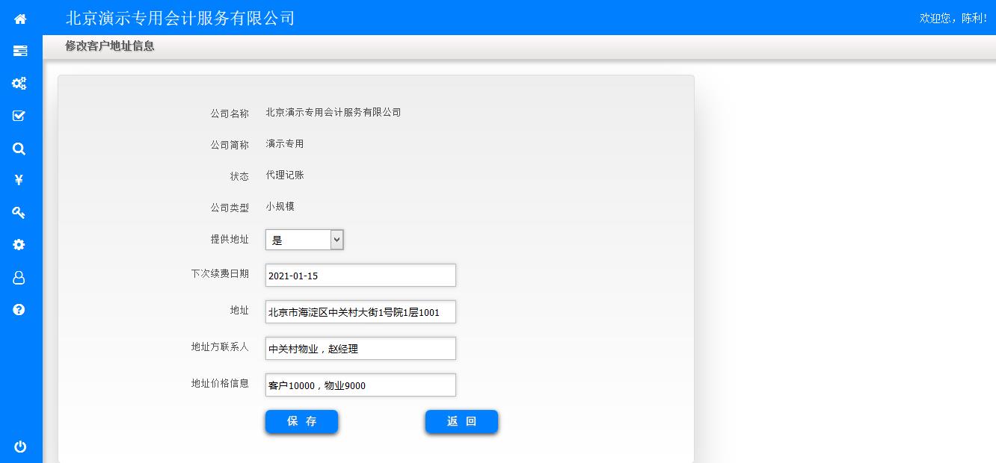This screenshot has height=463, width=996.
Task: Click the 下次续费日期 date field
Action: tap(360, 276)
